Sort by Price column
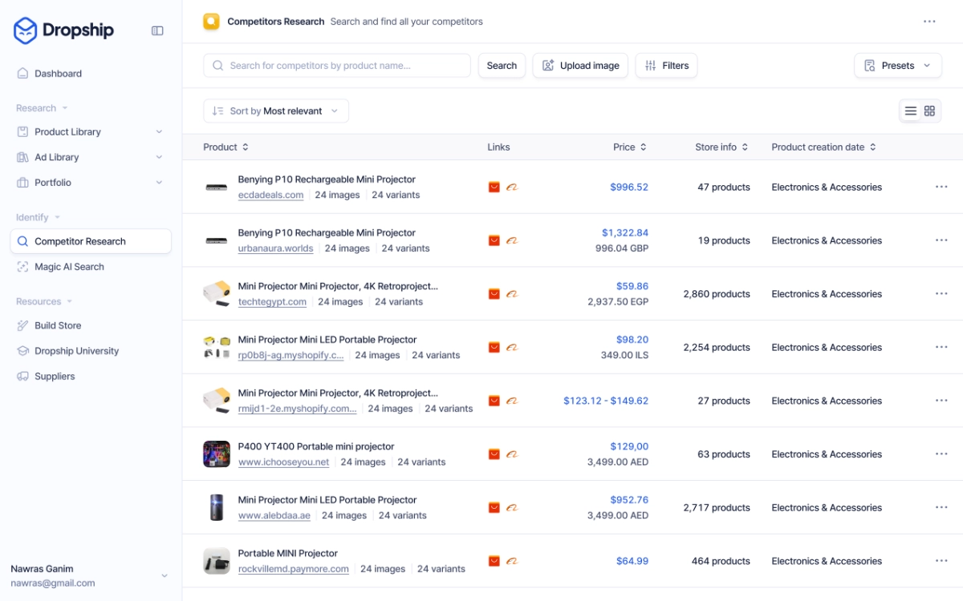The width and height of the screenshot is (963, 601). coord(630,147)
